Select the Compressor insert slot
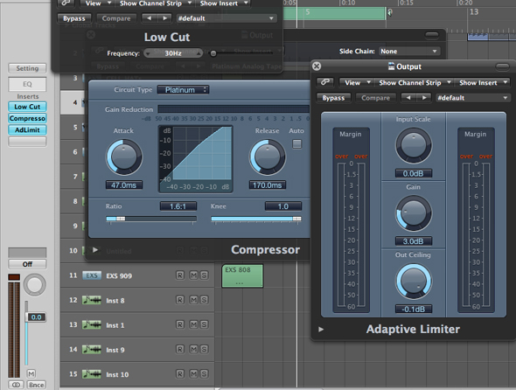516x390 pixels. point(27,118)
